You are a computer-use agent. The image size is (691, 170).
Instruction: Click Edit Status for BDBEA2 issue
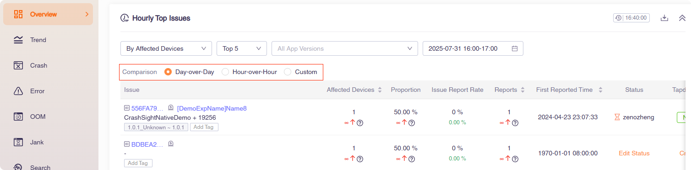634,153
